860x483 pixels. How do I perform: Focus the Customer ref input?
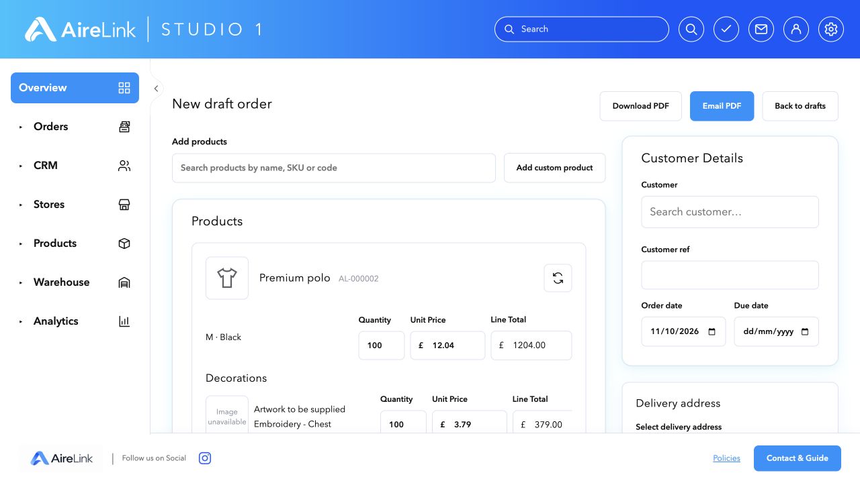(x=730, y=275)
